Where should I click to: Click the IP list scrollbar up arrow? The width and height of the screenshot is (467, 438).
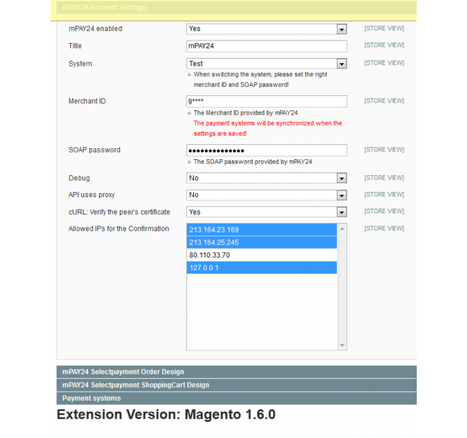click(342, 229)
